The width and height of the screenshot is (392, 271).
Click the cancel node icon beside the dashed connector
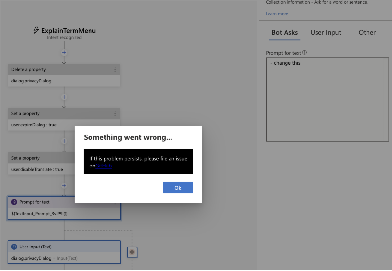132,252
